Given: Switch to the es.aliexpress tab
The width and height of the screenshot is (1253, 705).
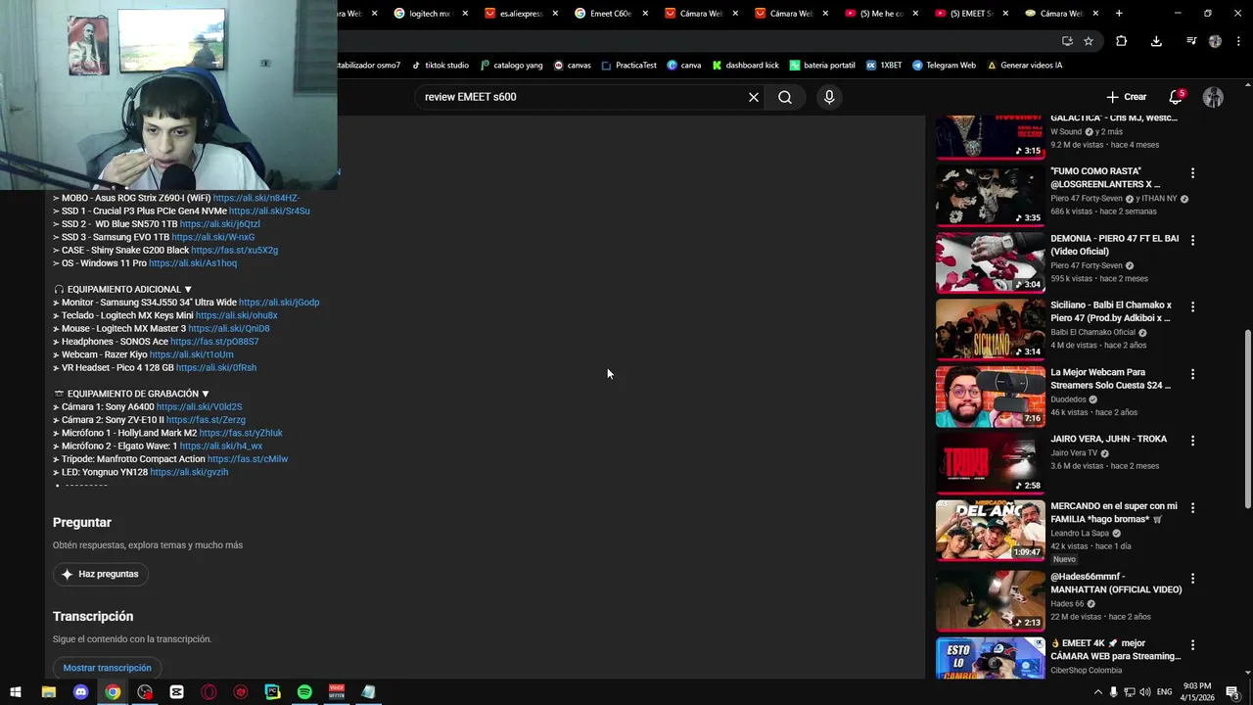Looking at the screenshot, I should [514, 14].
